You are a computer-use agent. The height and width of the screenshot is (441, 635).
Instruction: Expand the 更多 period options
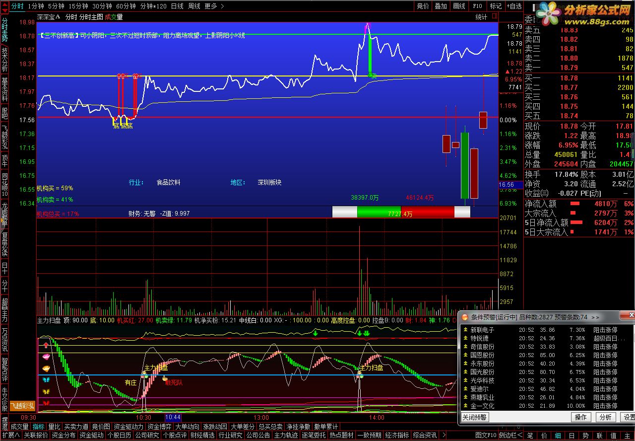(214, 6)
